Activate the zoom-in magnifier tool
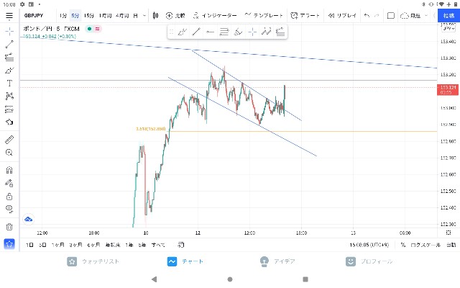The height and width of the screenshot is (288, 460). click(9, 152)
